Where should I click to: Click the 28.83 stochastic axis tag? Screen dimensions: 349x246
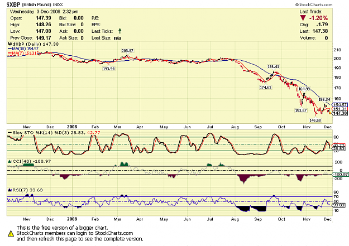click(339, 149)
